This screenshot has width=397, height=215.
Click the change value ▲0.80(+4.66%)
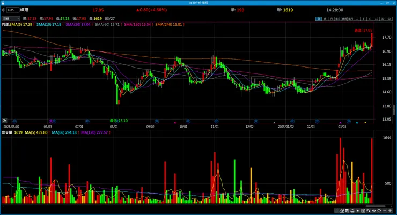tap(151, 10)
